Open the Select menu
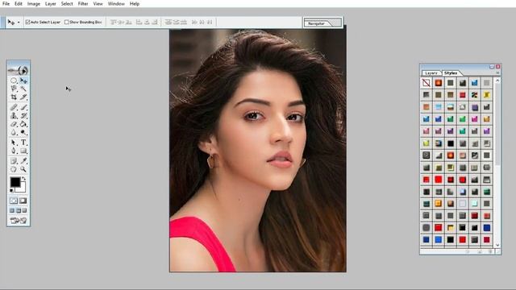This screenshot has width=516, height=290. tap(67, 4)
